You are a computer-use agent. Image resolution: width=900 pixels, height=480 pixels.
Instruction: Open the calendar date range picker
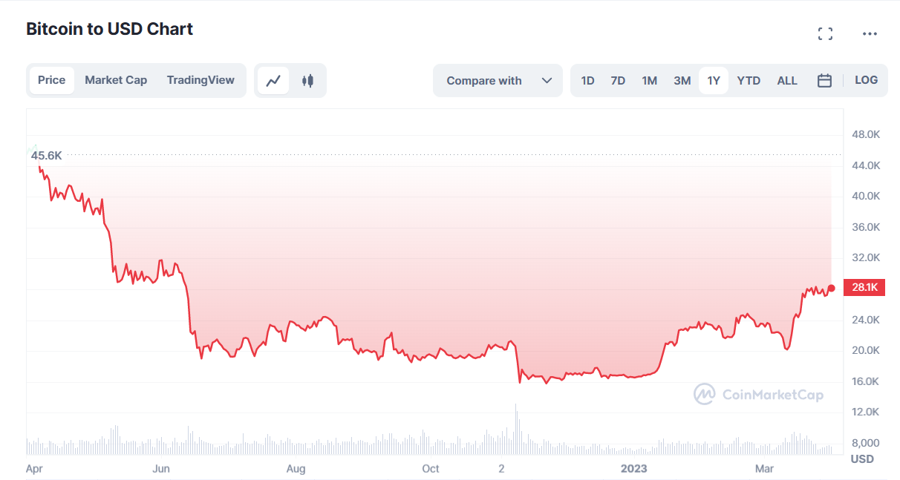pos(824,81)
